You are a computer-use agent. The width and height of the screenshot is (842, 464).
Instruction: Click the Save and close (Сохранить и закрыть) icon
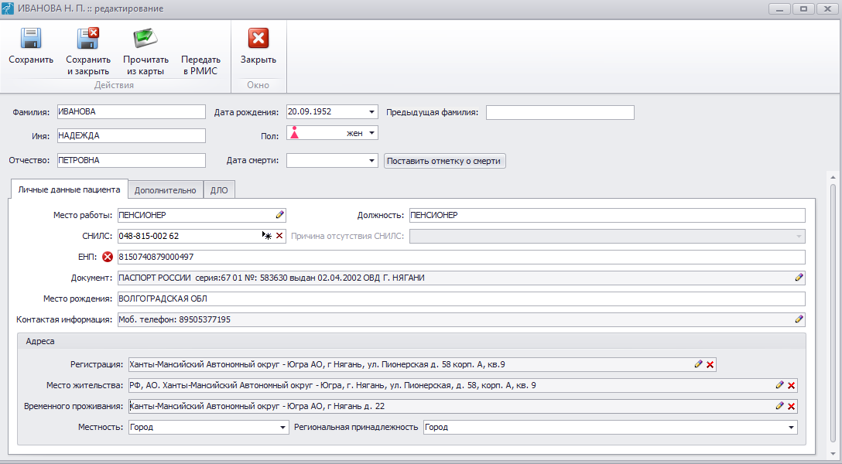pos(87,39)
